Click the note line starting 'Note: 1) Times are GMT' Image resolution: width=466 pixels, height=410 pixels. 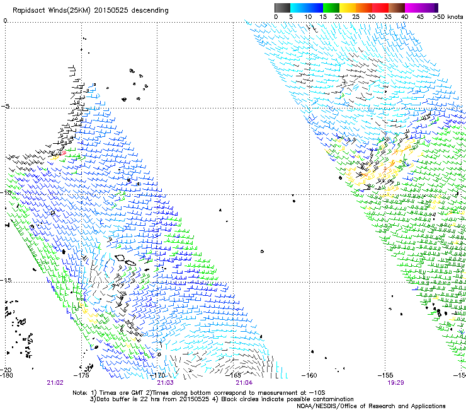point(199,393)
